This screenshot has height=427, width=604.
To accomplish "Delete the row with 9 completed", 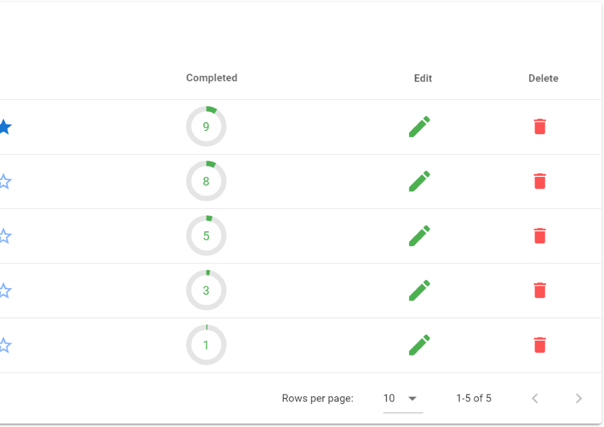I will click(x=540, y=127).
